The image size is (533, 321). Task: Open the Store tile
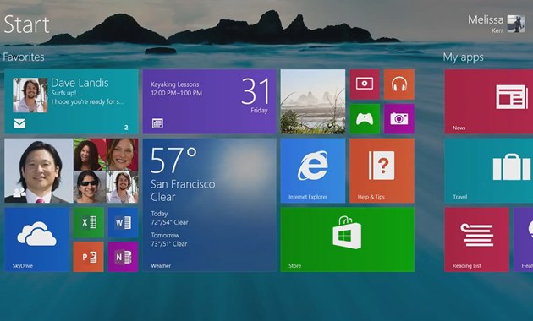tap(348, 240)
